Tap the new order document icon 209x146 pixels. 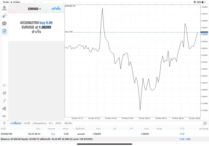point(4,31)
